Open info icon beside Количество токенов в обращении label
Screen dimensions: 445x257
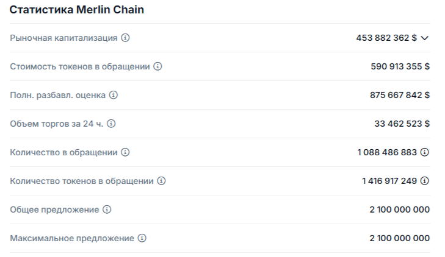coord(161,181)
